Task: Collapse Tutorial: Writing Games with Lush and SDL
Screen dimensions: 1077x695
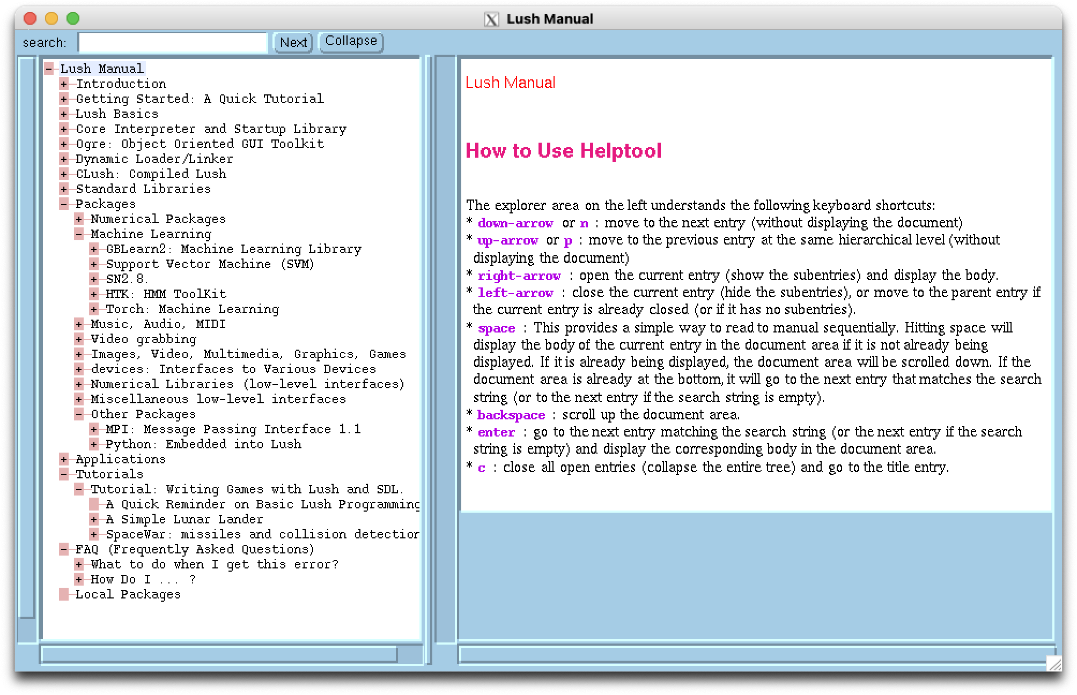Action: pos(79,489)
